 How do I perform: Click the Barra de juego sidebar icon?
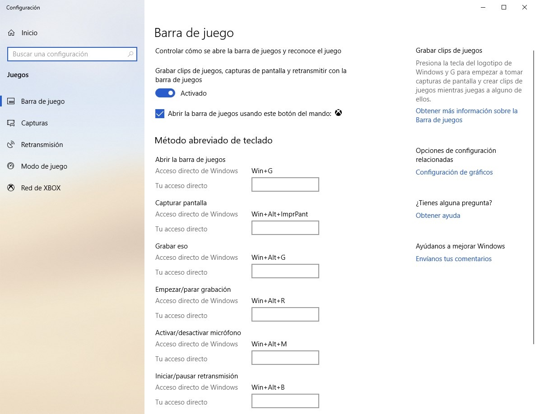[11, 101]
